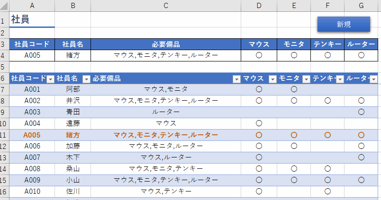Click the circle in 阿部's モニタ cell
Viewport: 381px width, 200px height.
[294, 89]
